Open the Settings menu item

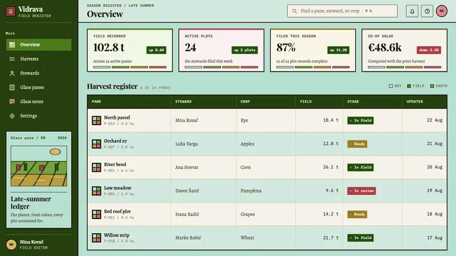[x=39, y=116]
